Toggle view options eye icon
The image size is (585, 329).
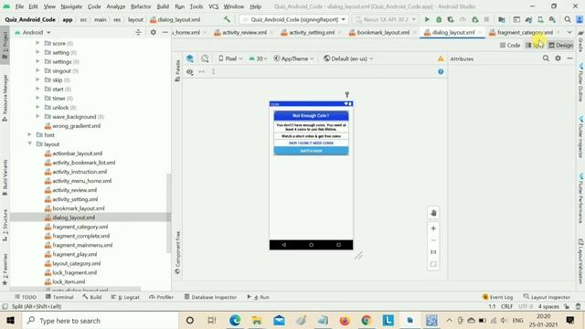[x=189, y=71]
